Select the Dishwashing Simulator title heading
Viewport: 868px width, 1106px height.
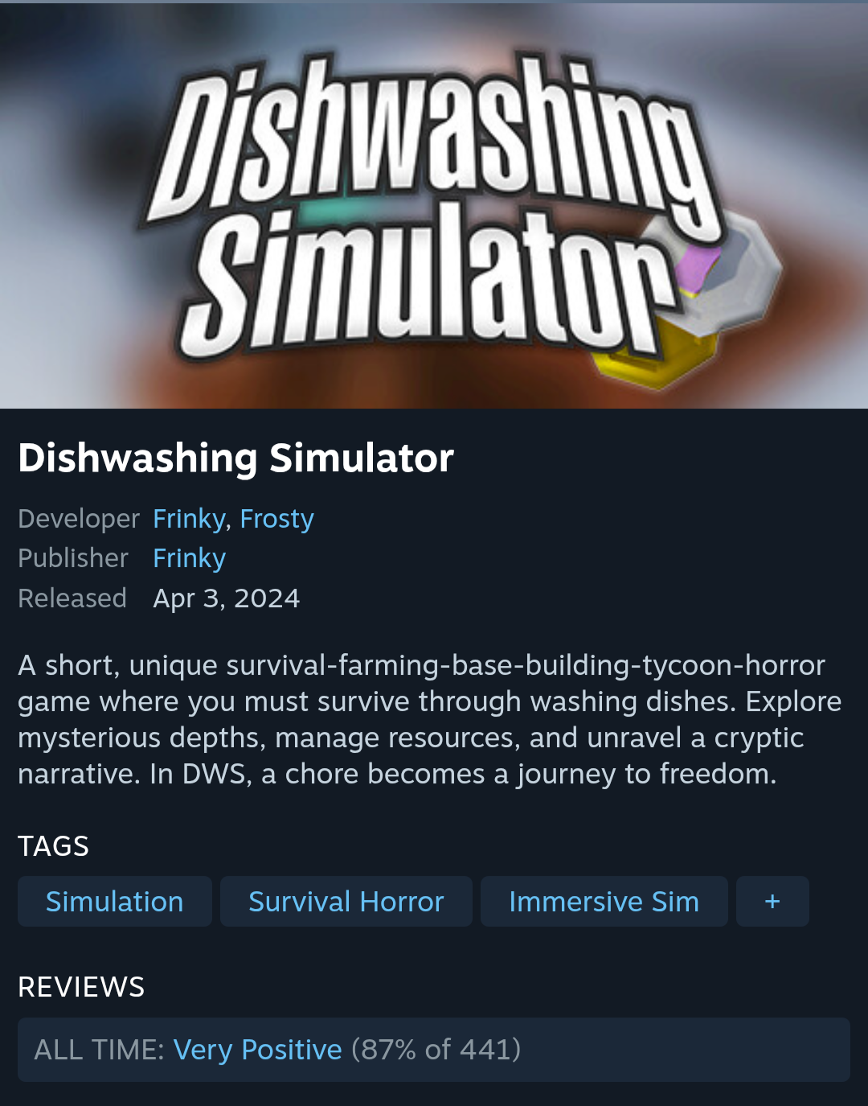(x=235, y=458)
